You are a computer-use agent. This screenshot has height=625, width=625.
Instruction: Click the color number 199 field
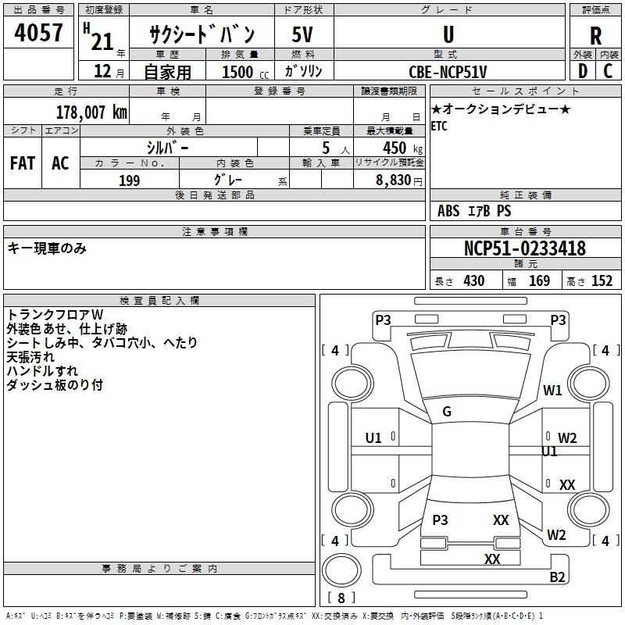point(129,180)
